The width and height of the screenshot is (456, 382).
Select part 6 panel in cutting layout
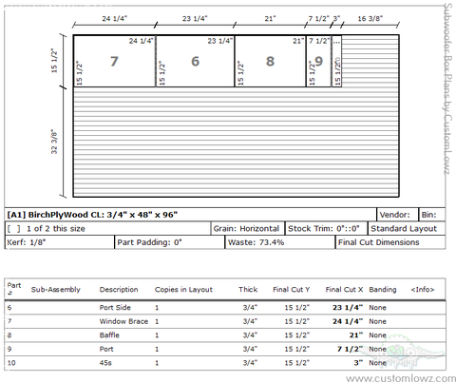point(195,61)
